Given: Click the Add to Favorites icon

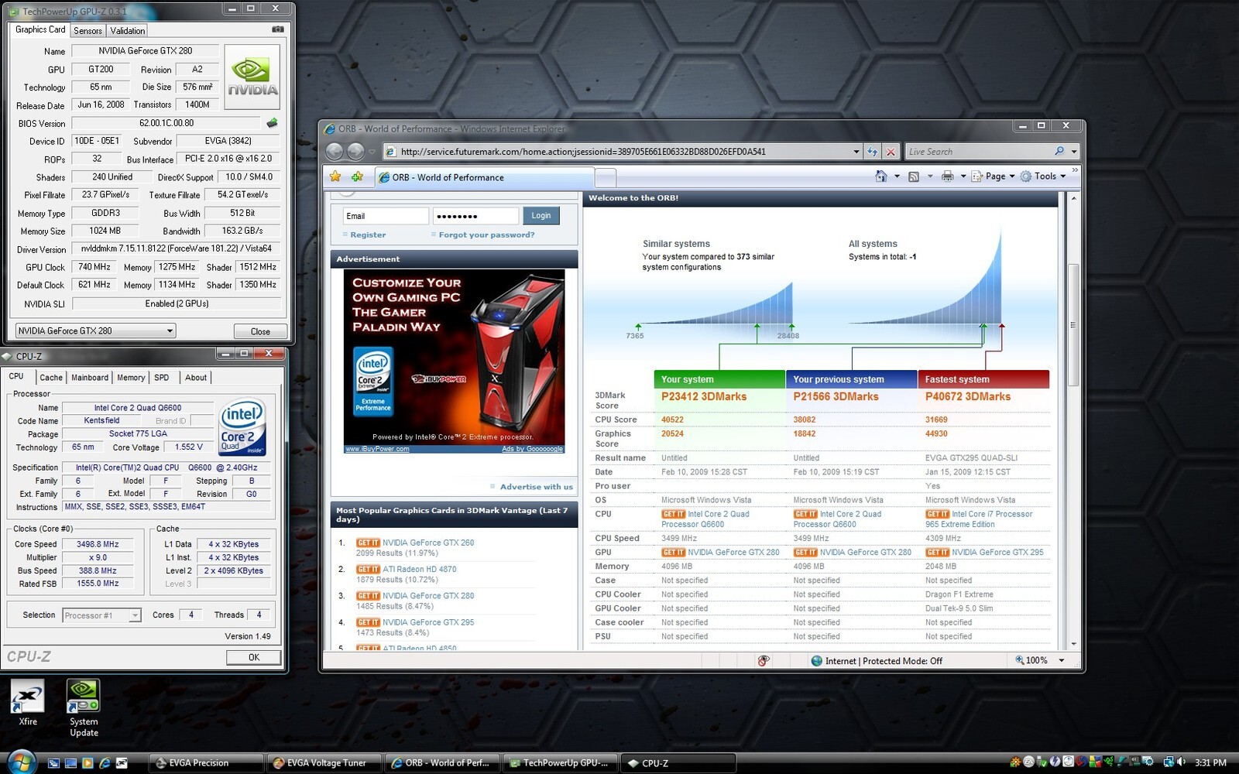Looking at the screenshot, I should (357, 176).
